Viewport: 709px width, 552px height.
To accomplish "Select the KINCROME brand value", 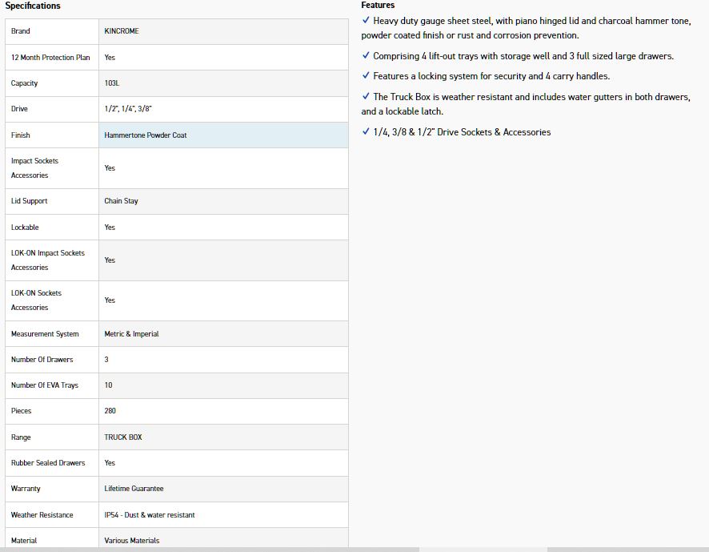I will (122, 31).
